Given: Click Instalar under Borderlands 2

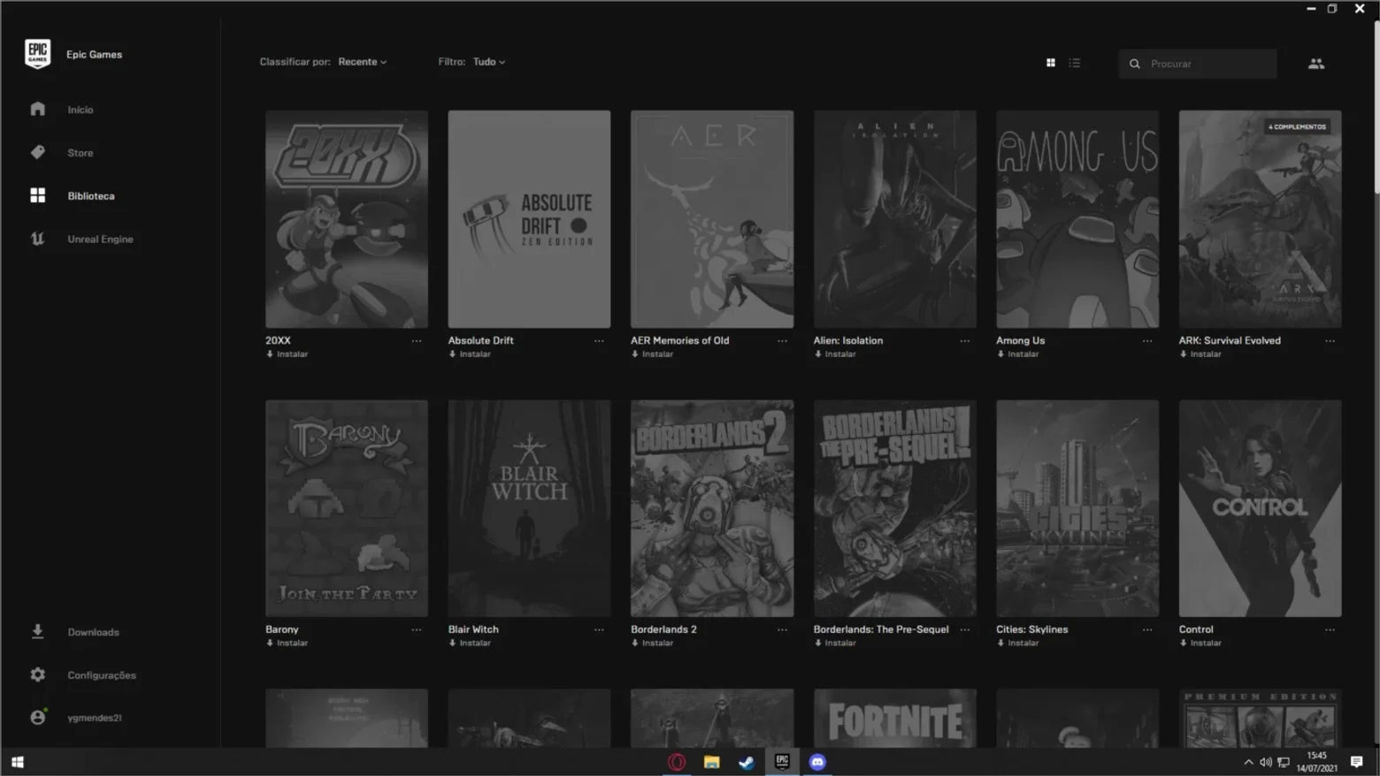Looking at the screenshot, I should tap(653, 643).
